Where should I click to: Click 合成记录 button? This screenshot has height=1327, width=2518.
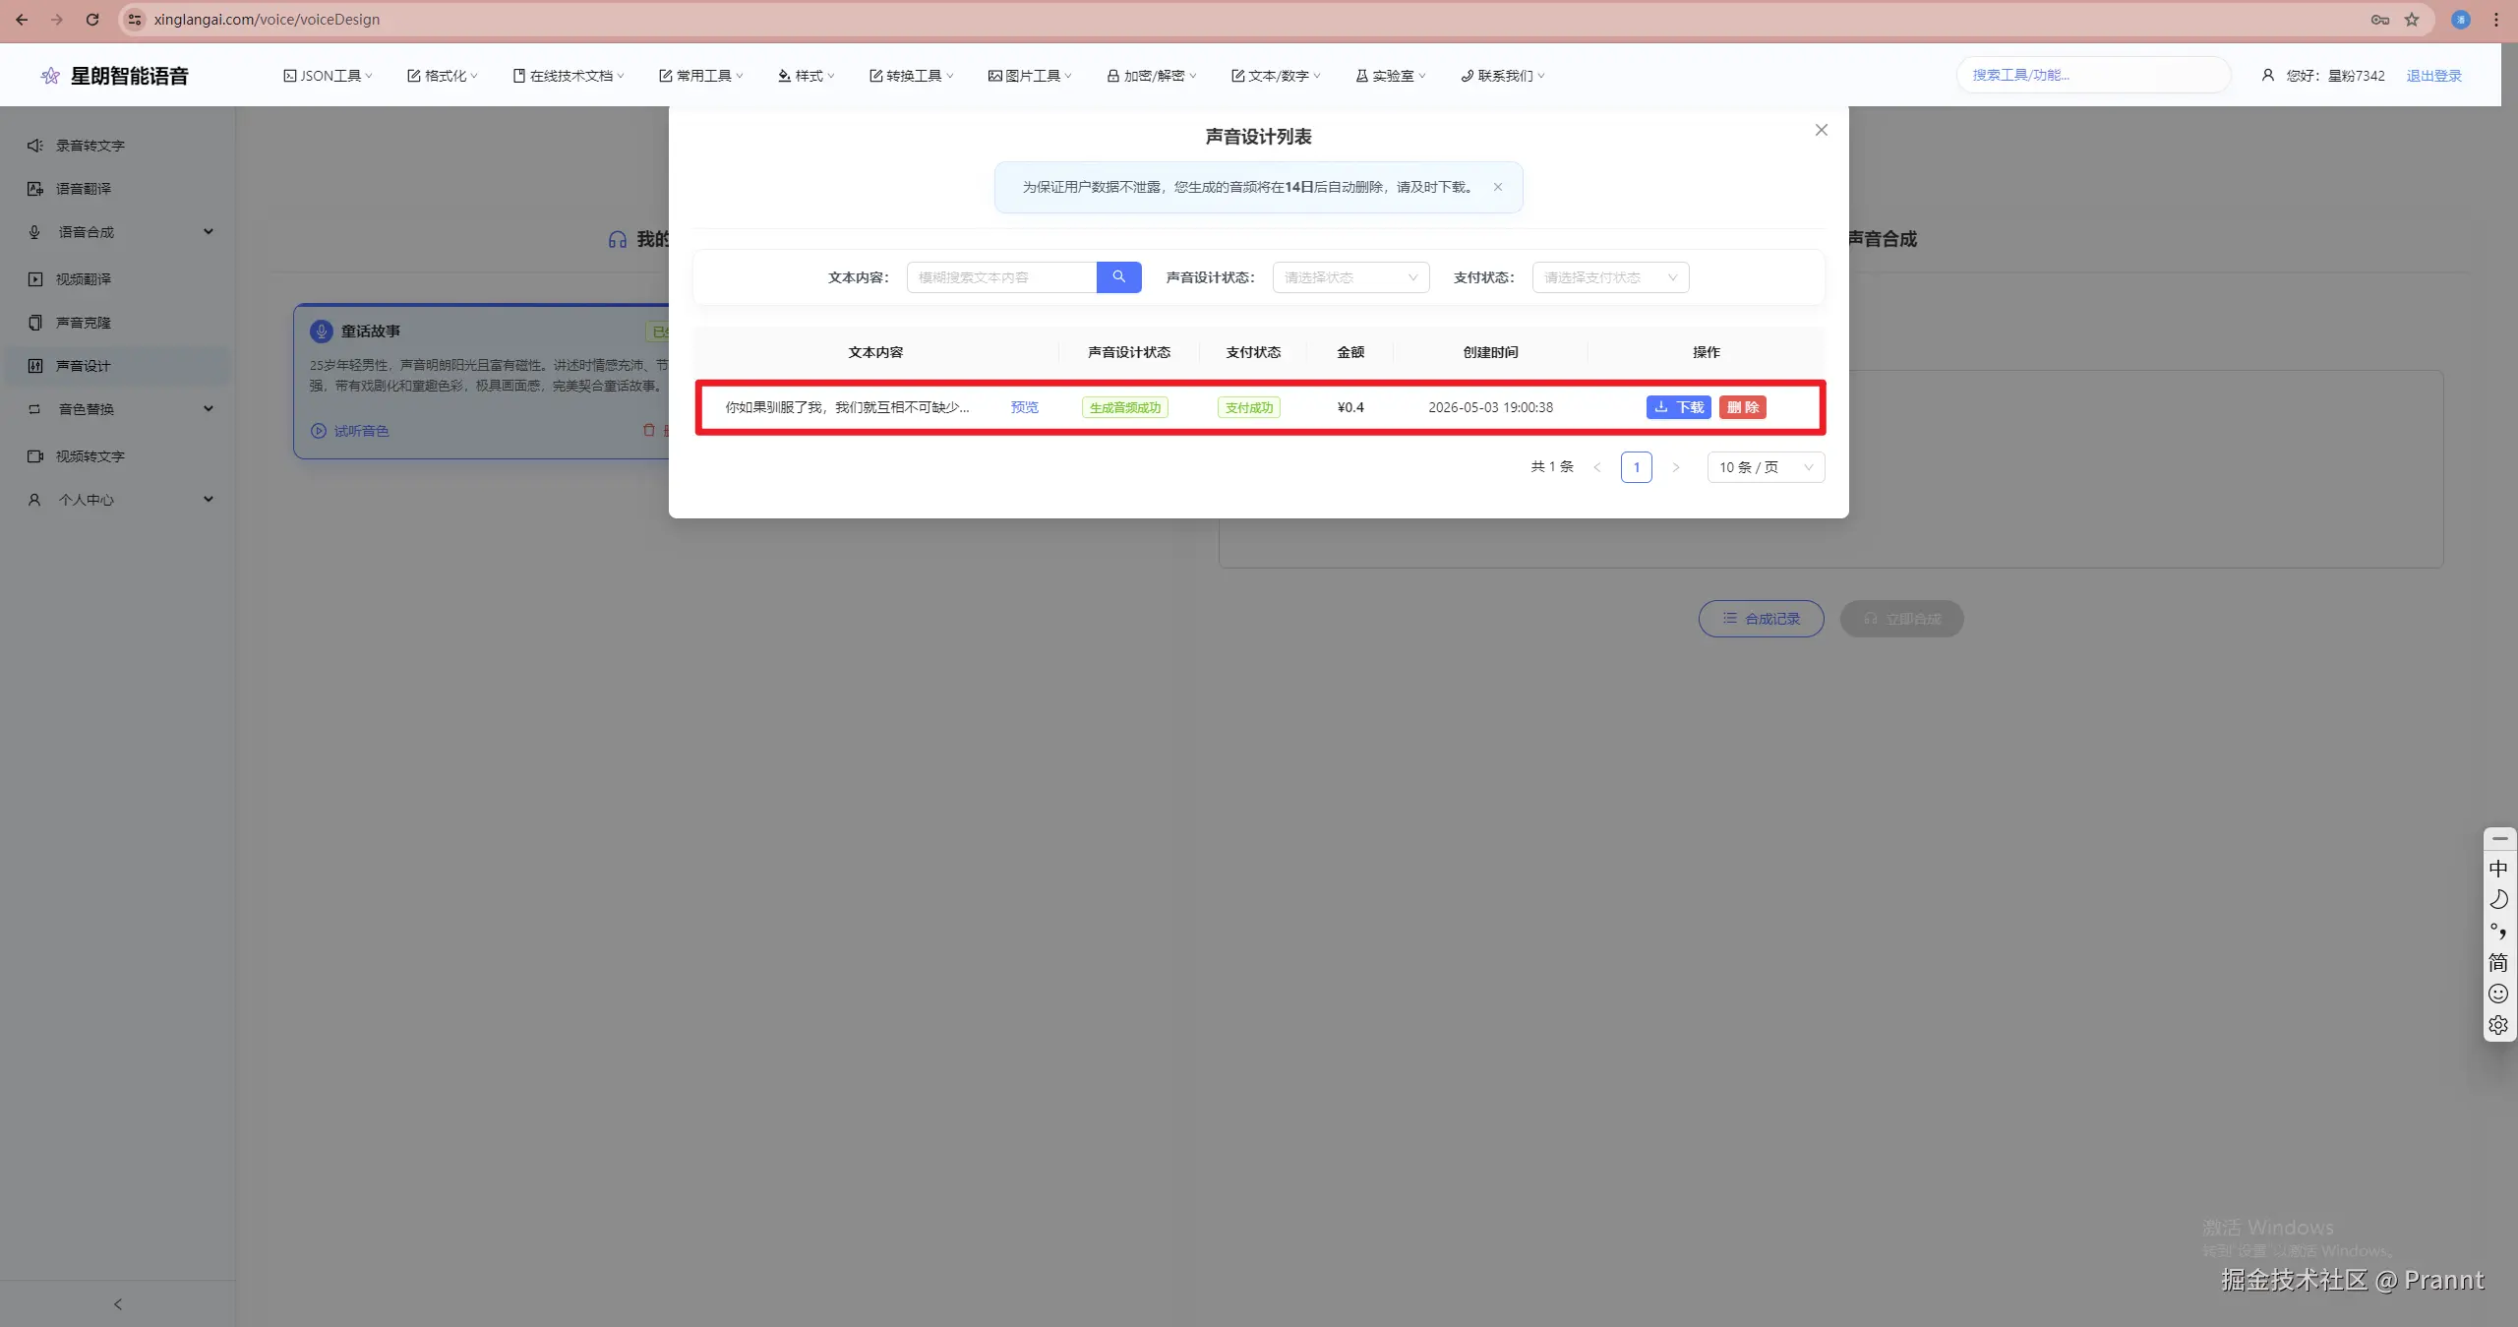tap(1761, 619)
